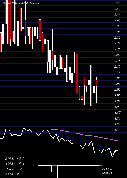
Task: Select the Price : 2 legend entry
Action: point(13,169)
